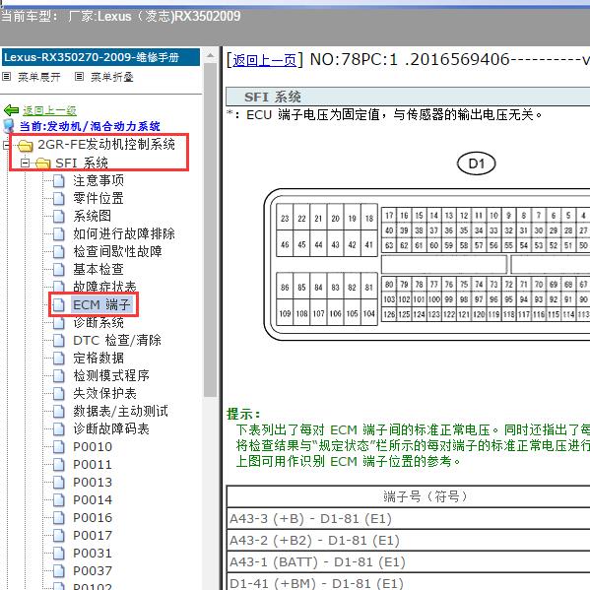
Task: Open the 零件位置 tree item
Action: coord(98,198)
